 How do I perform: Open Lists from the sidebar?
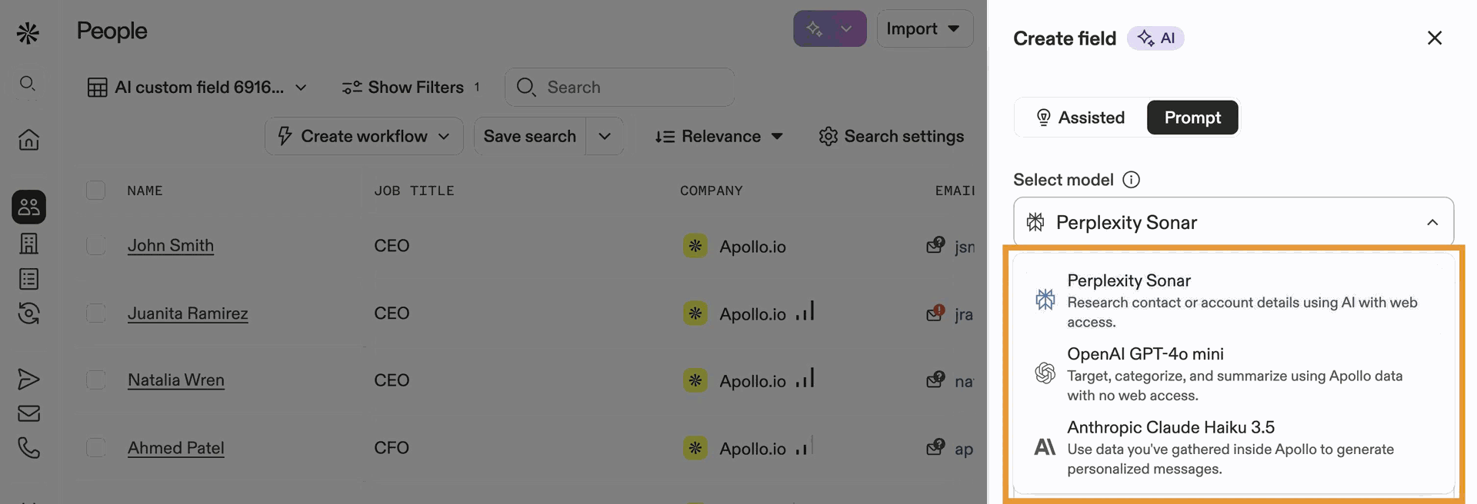(28, 278)
